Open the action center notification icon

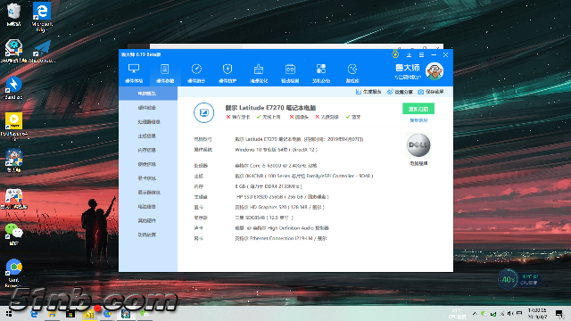tap(559, 314)
